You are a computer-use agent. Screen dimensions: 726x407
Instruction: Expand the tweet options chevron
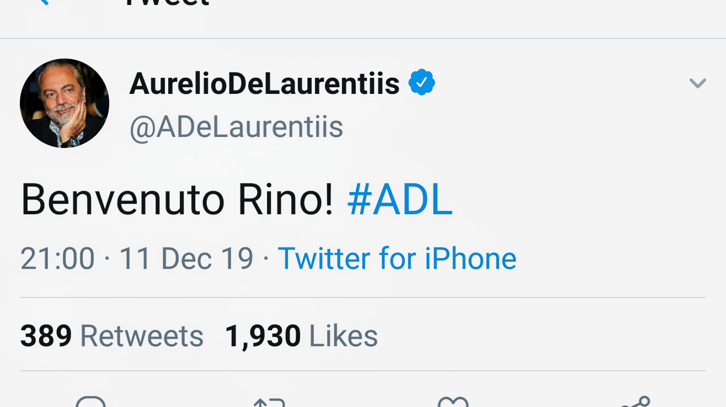697,83
